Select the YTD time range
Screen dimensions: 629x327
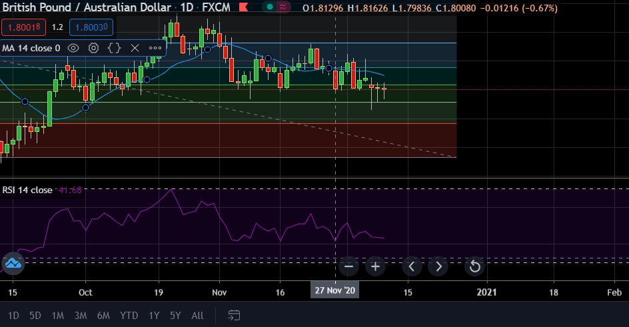coord(129,315)
